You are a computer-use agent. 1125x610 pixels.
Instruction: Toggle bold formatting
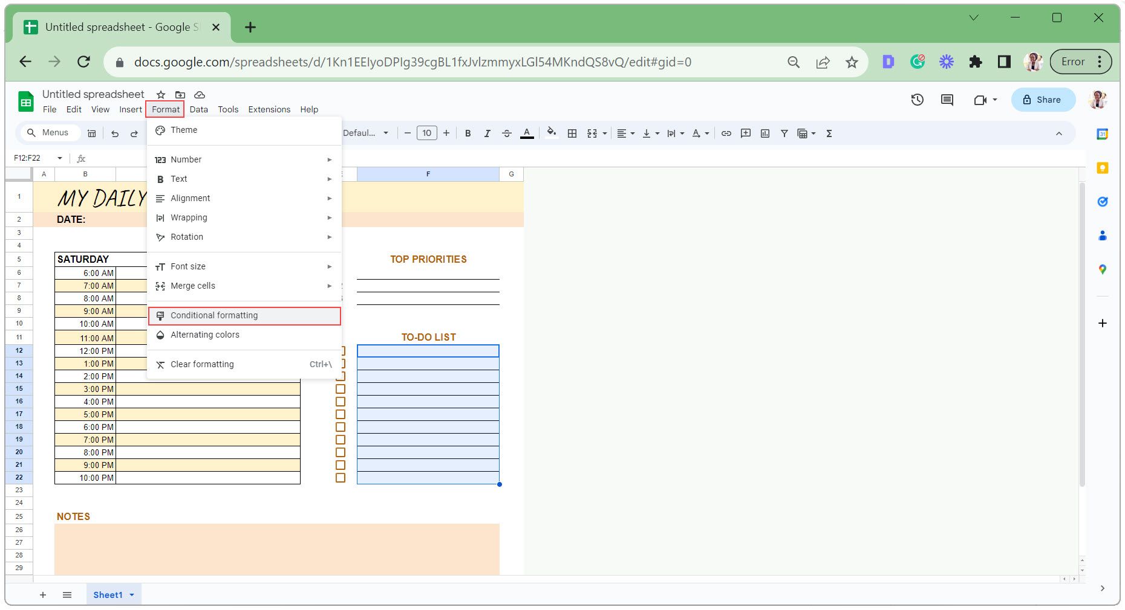pyautogui.click(x=467, y=133)
